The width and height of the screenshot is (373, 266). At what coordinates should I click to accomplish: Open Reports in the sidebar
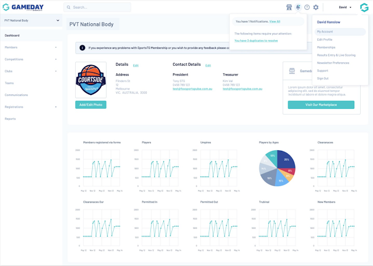[x=10, y=119]
